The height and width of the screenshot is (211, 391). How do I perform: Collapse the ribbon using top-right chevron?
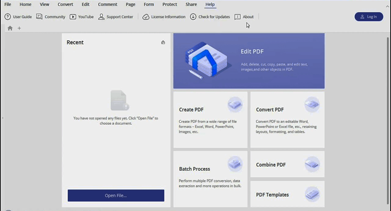click(x=387, y=6)
